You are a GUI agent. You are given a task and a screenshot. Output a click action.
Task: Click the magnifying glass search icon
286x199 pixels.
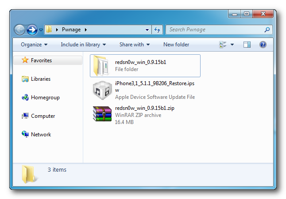pyautogui.click(x=267, y=30)
